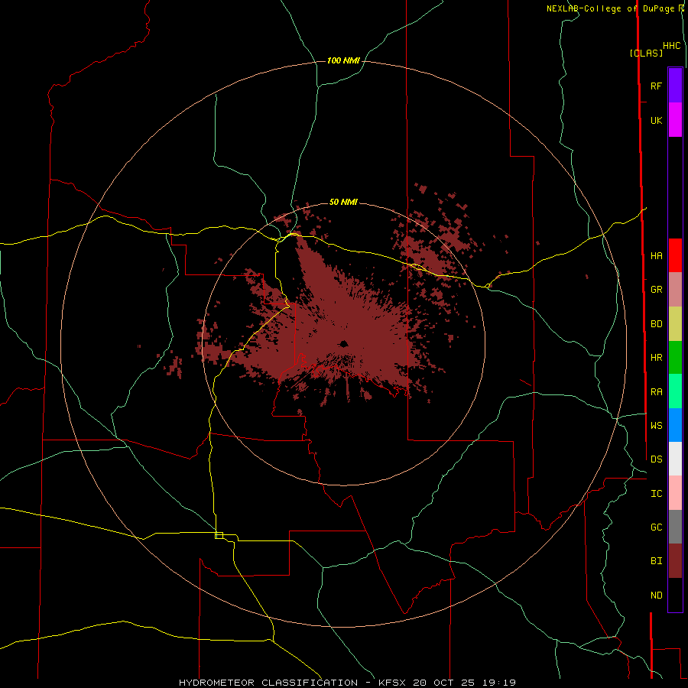Pick the dark green HR legend swatch
The width and height of the screenshot is (688, 688).
point(675,357)
